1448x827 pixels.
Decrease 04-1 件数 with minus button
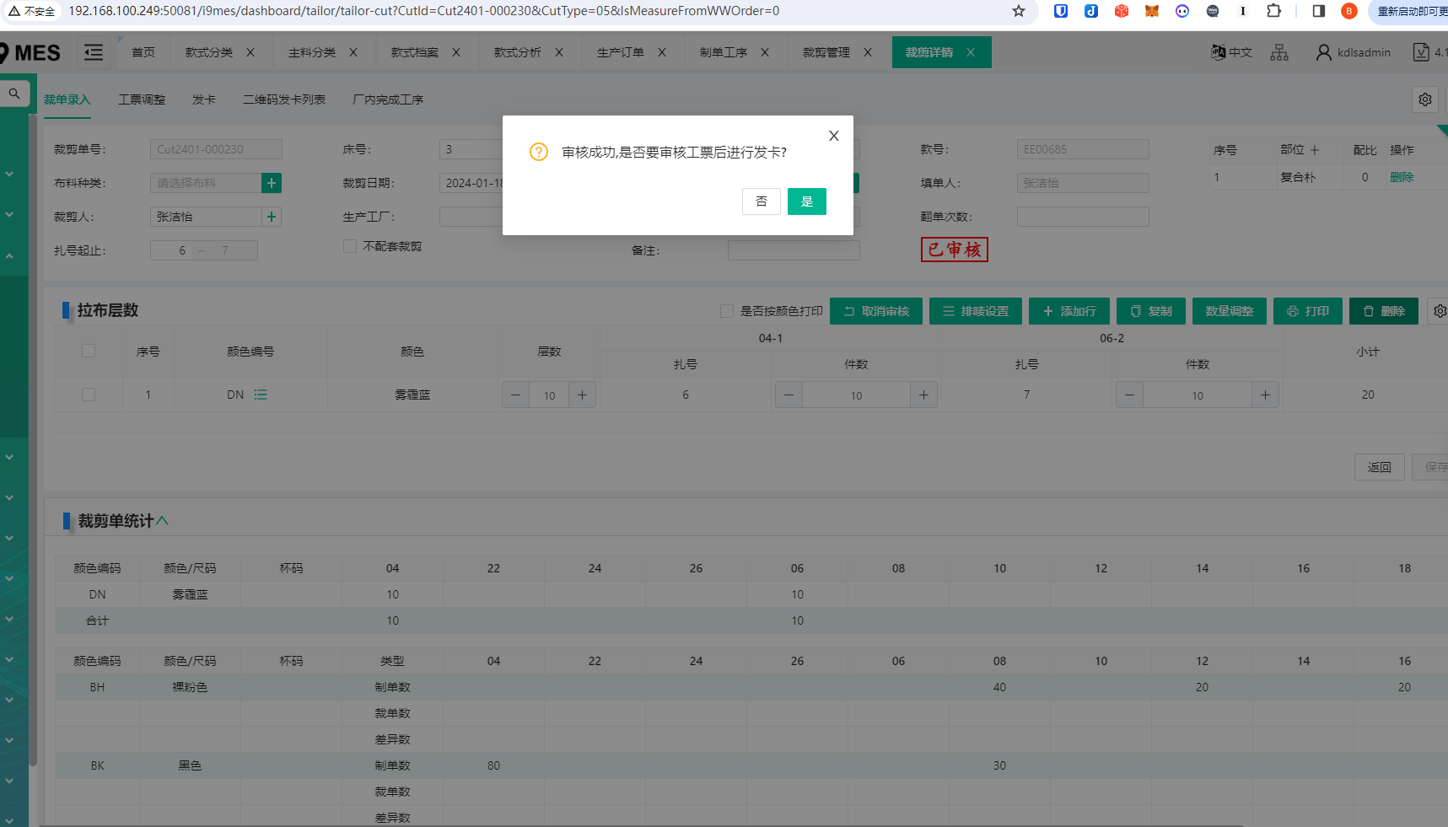[x=789, y=395]
